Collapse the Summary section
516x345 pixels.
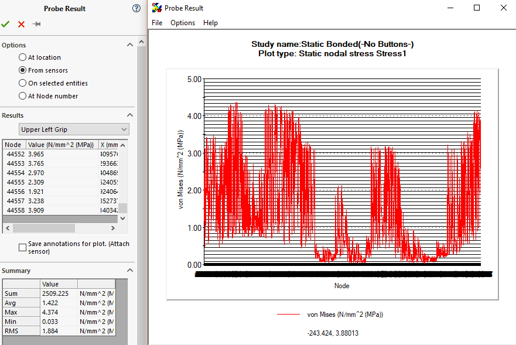[x=130, y=270]
